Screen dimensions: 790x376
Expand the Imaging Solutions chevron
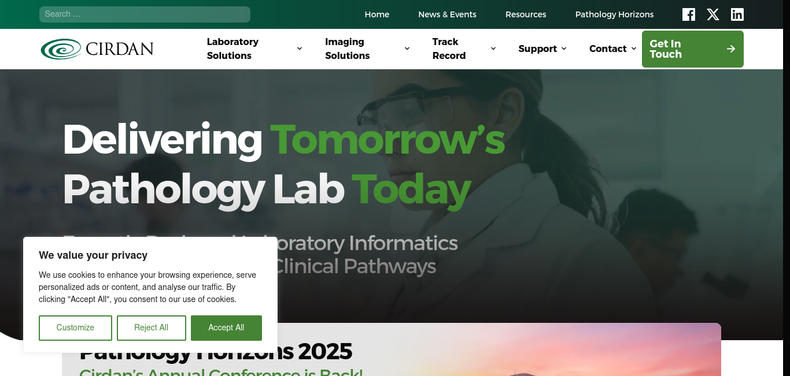tap(407, 49)
